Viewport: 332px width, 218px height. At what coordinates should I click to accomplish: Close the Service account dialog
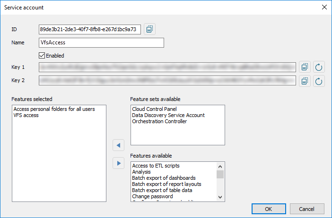[x=324, y=7]
